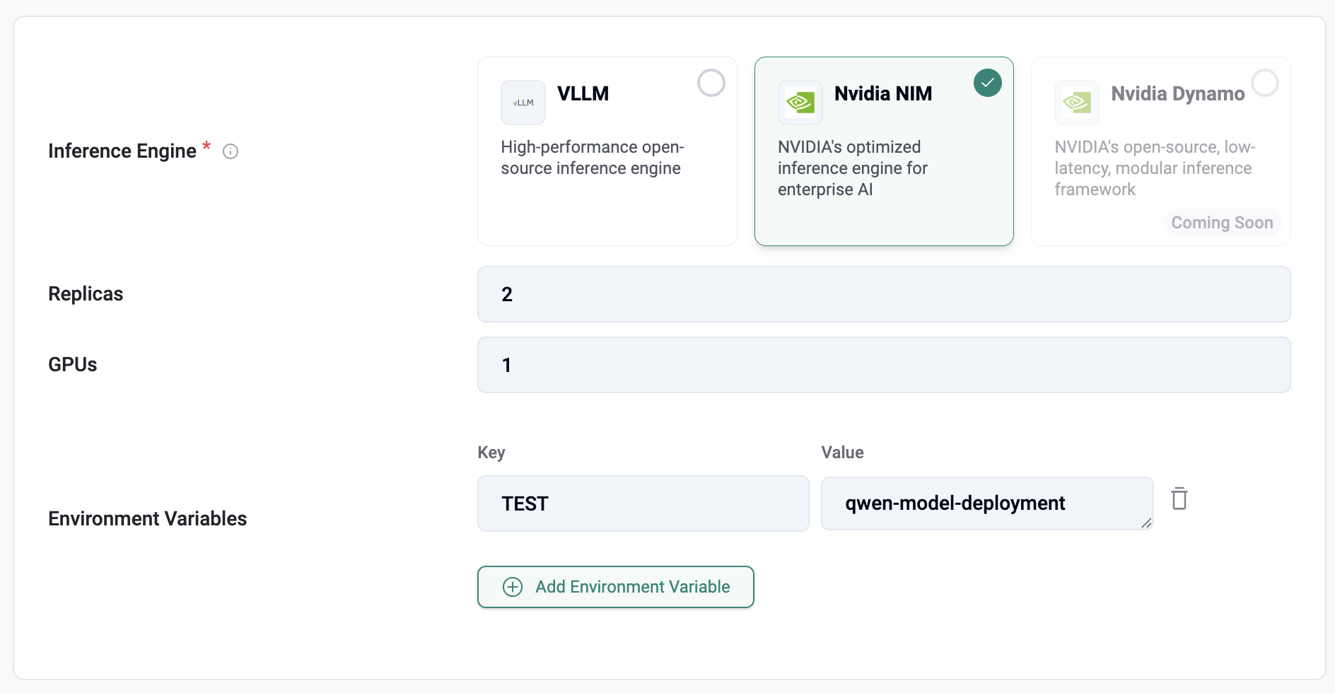The width and height of the screenshot is (1335, 693).
Task: Delete the TEST environment variable row
Action: tap(1179, 499)
